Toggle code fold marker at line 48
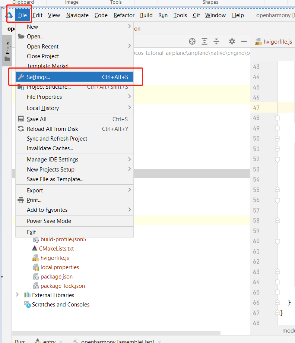 277,118
